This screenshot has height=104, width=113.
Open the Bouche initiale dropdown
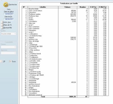coord(8,34)
